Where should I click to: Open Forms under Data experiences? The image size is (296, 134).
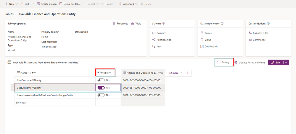coord(206,33)
